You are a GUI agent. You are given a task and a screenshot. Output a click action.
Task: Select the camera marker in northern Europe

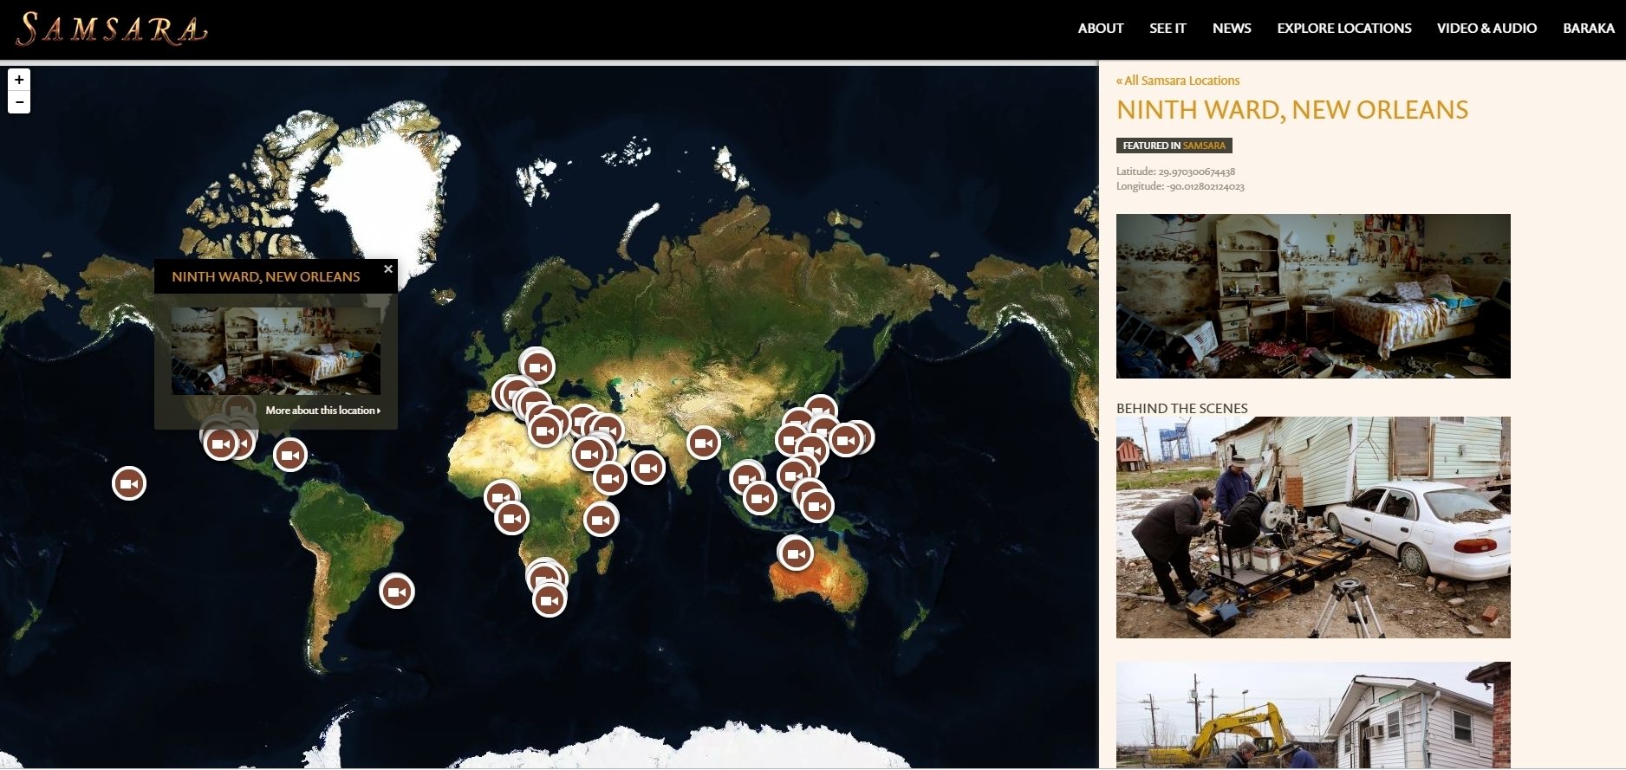(537, 367)
